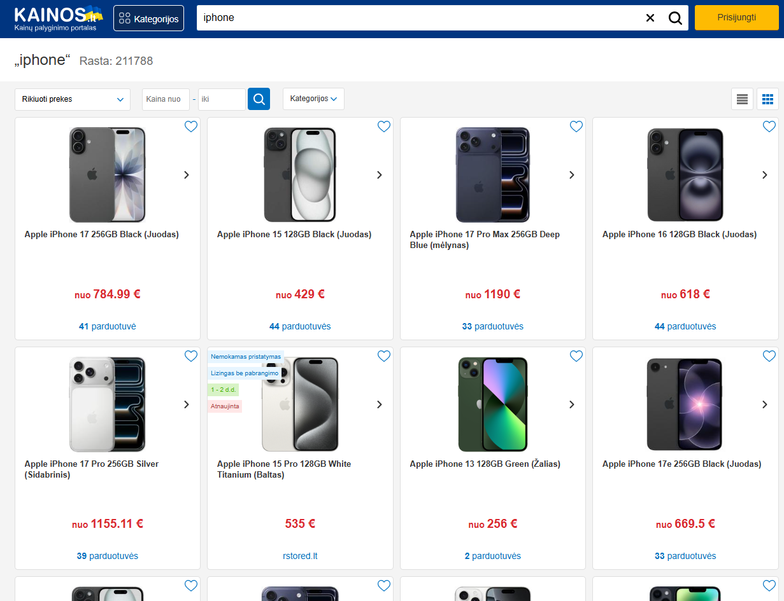This screenshot has width=784, height=601.
Task: Expand the Kategorijos filter dropdown
Action: click(313, 99)
